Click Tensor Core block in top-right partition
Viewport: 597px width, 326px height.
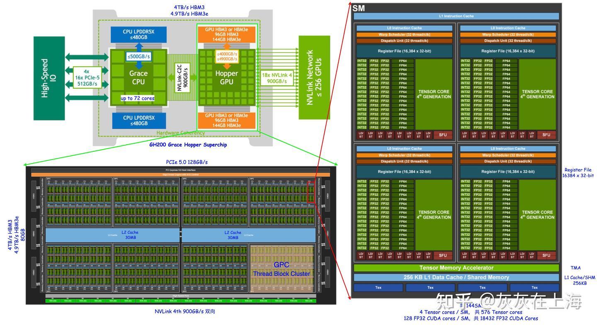pyautogui.click(x=537, y=94)
